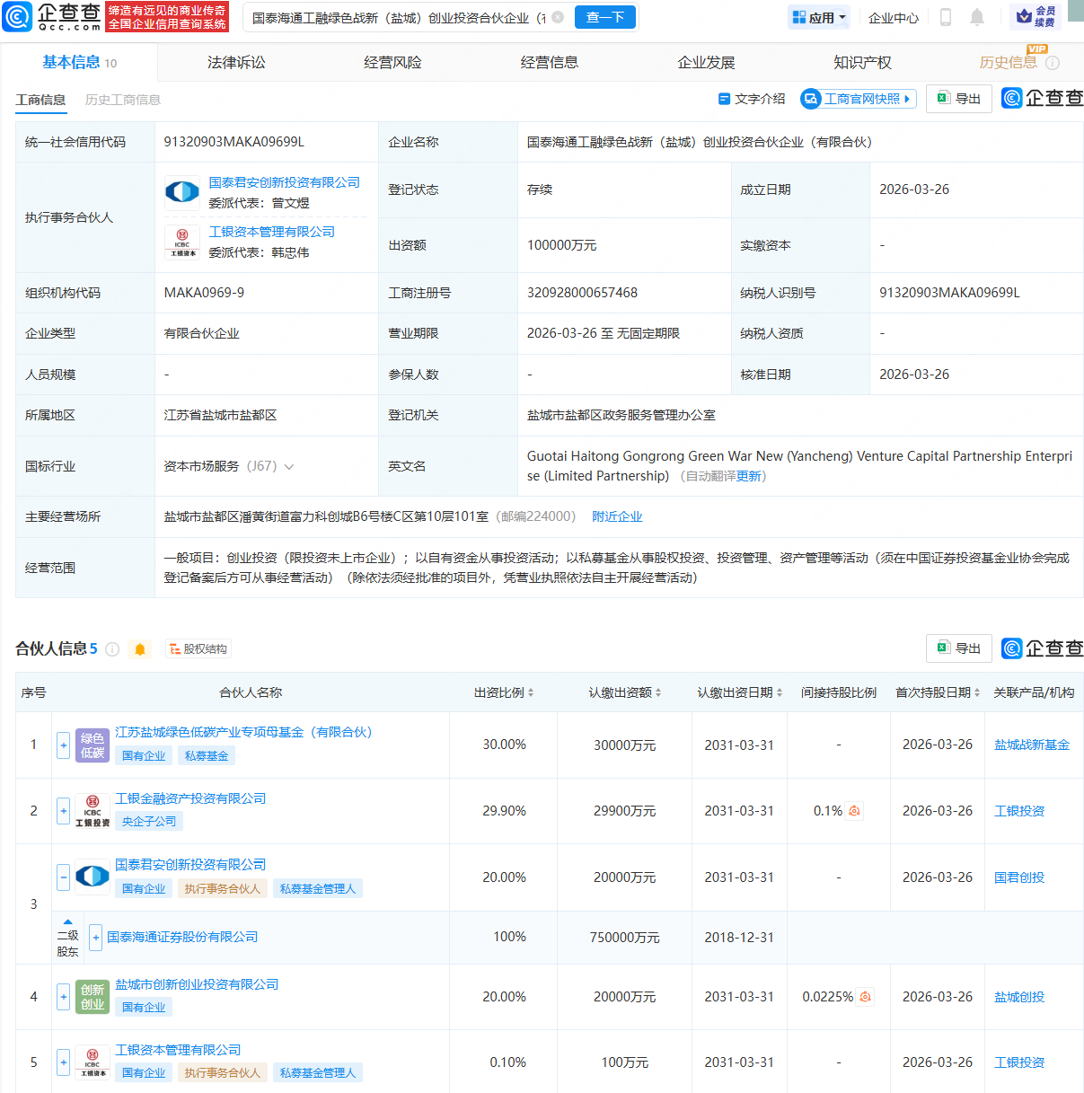Collapse 国泰君安创新投资有限公司 second-level shareholder row
This screenshot has height=1093, width=1084.
pos(63,877)
